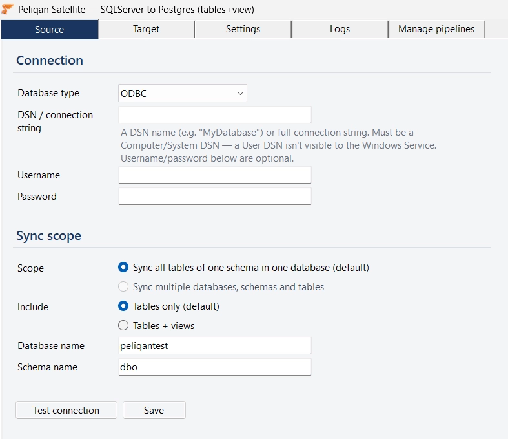Edit the Database name field peliqantest
Viewport: 508px width, 439px height.
215,346
